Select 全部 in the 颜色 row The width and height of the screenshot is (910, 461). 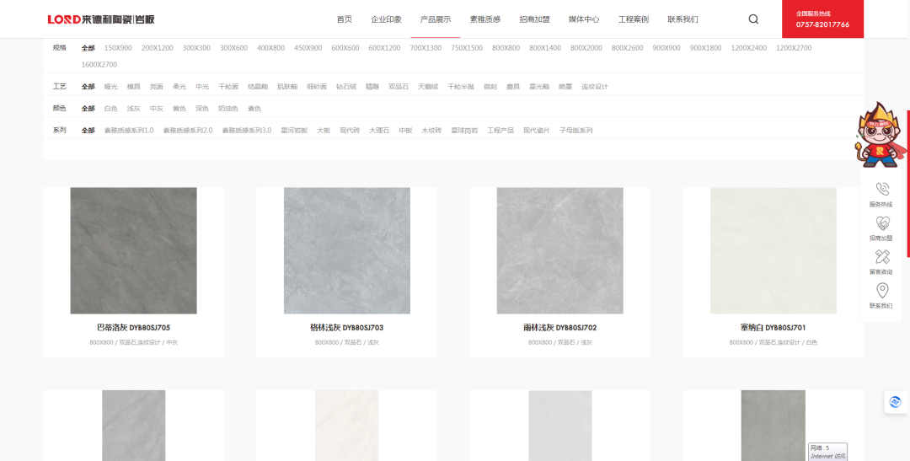[88, 109]
